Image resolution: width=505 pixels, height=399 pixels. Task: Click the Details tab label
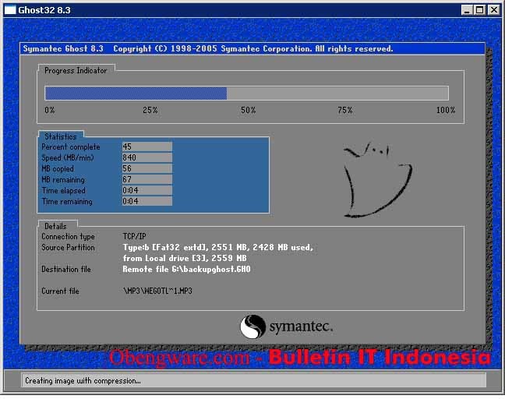55,226
